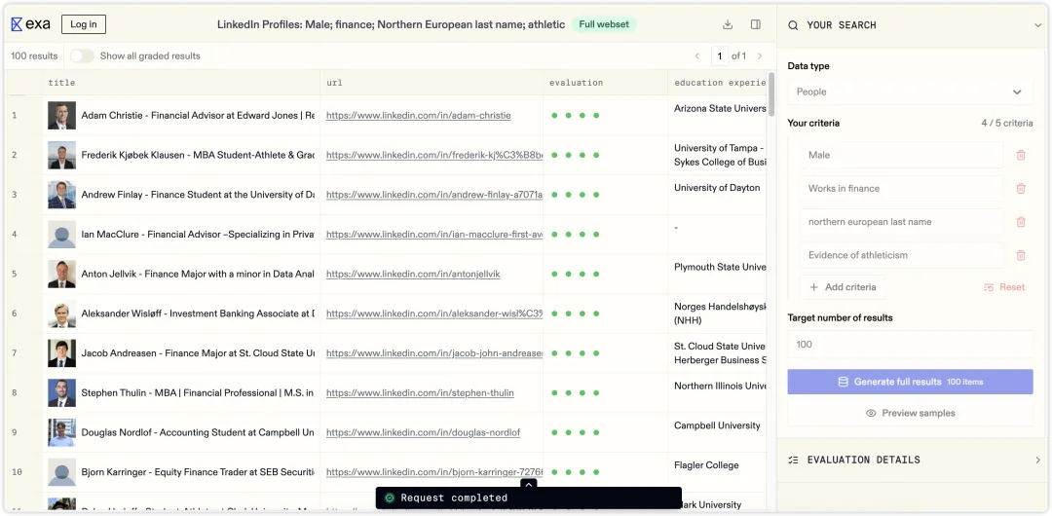Open Ian MacClure LinkedIn link

pos(434,235)
